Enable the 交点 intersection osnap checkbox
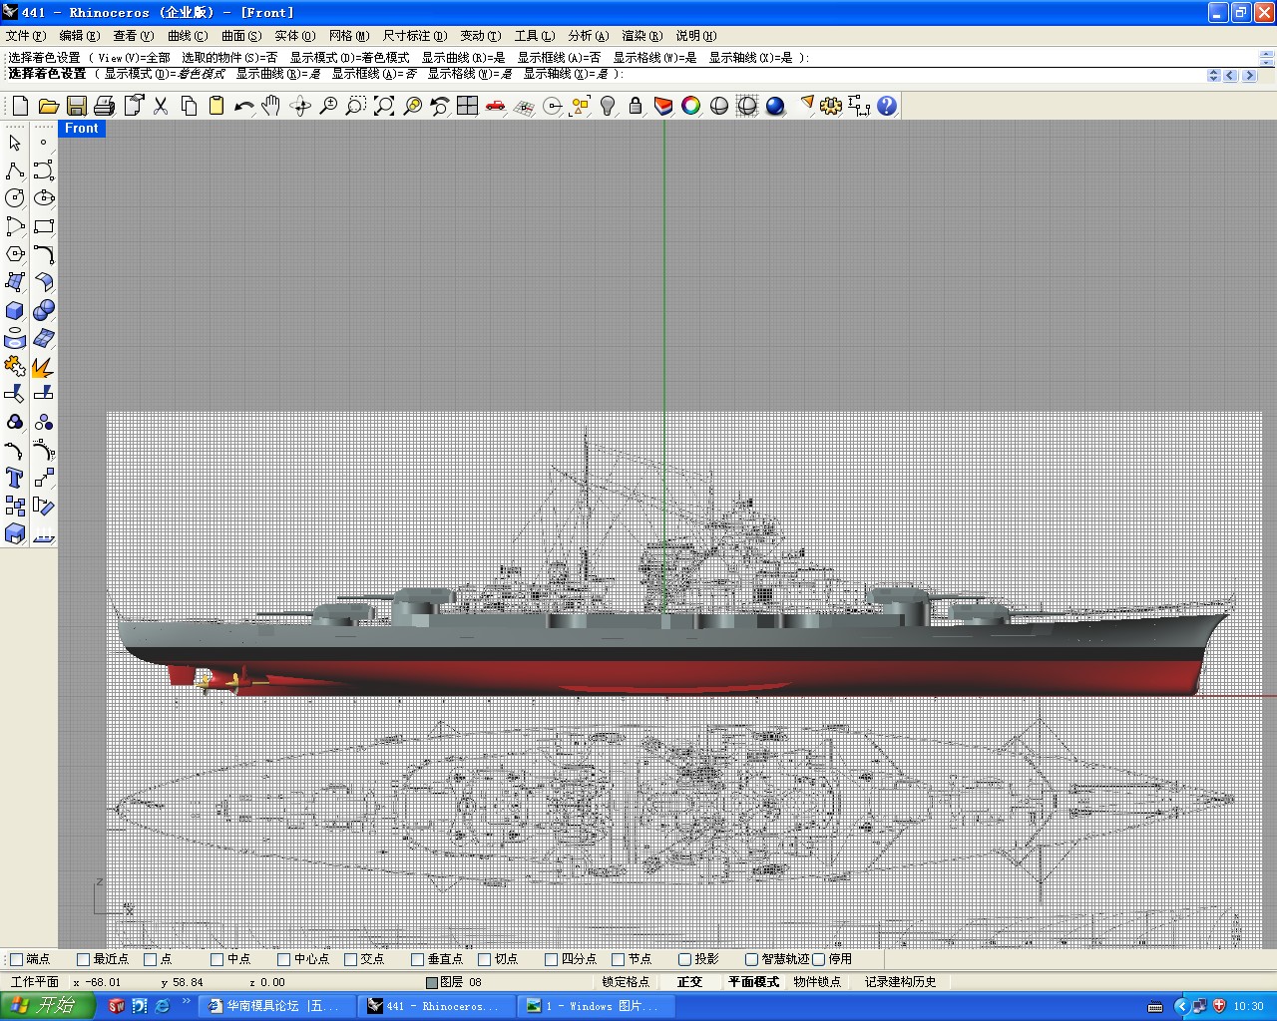Viewport: 1277px width, 1021px height. (350, 959)
